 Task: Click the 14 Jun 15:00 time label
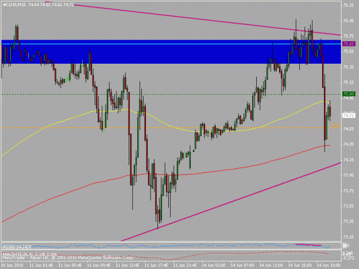[300, 266]
